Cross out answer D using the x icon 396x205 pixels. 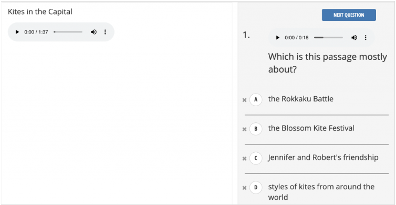coord(244,188)
